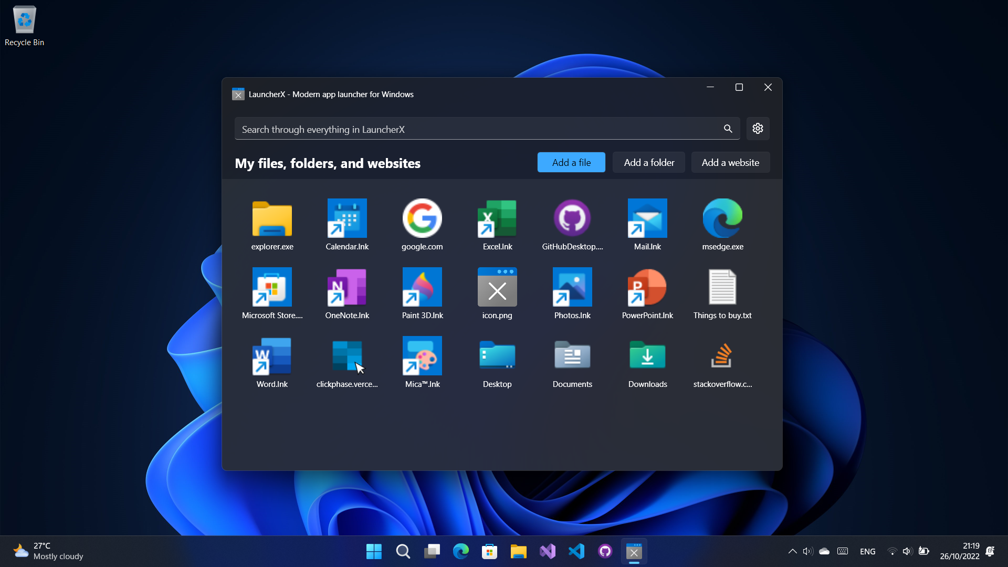Open Task View on the taskbar

pyautogui.click(x=432, y=551)
